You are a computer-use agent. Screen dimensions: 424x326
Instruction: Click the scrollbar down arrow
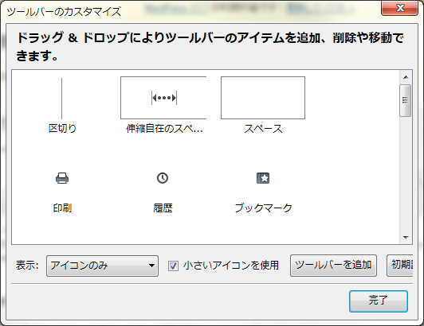(x=406, y=237)
